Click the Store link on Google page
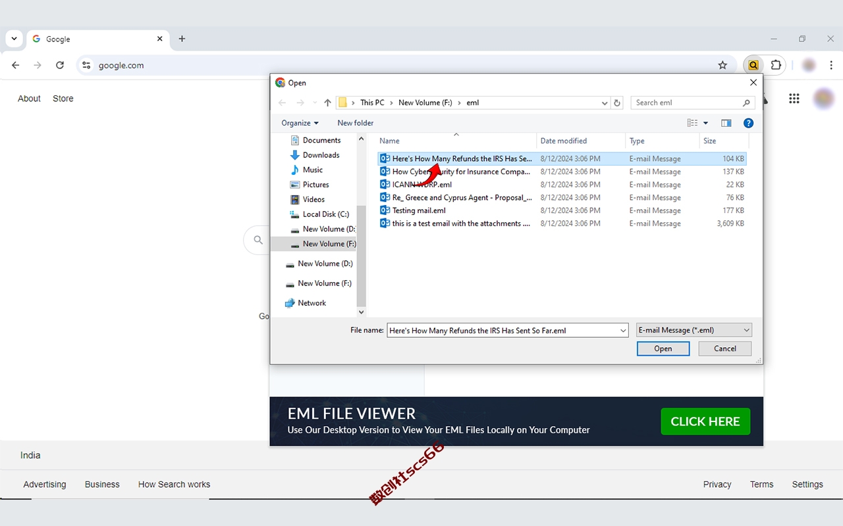Viewport: 843px width, 526px height. coord(63,99)
